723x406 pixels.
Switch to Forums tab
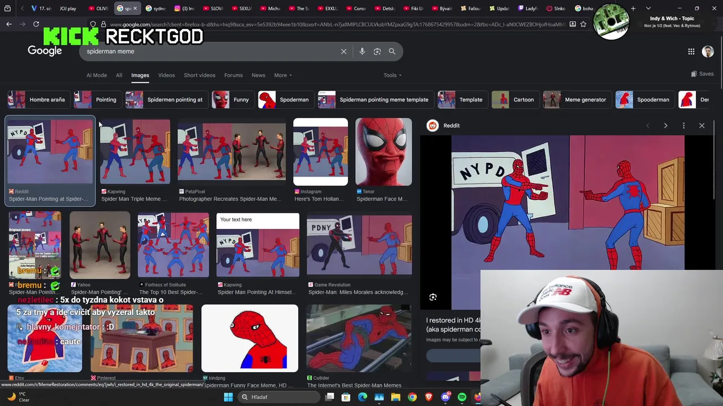tap(233, 75)
